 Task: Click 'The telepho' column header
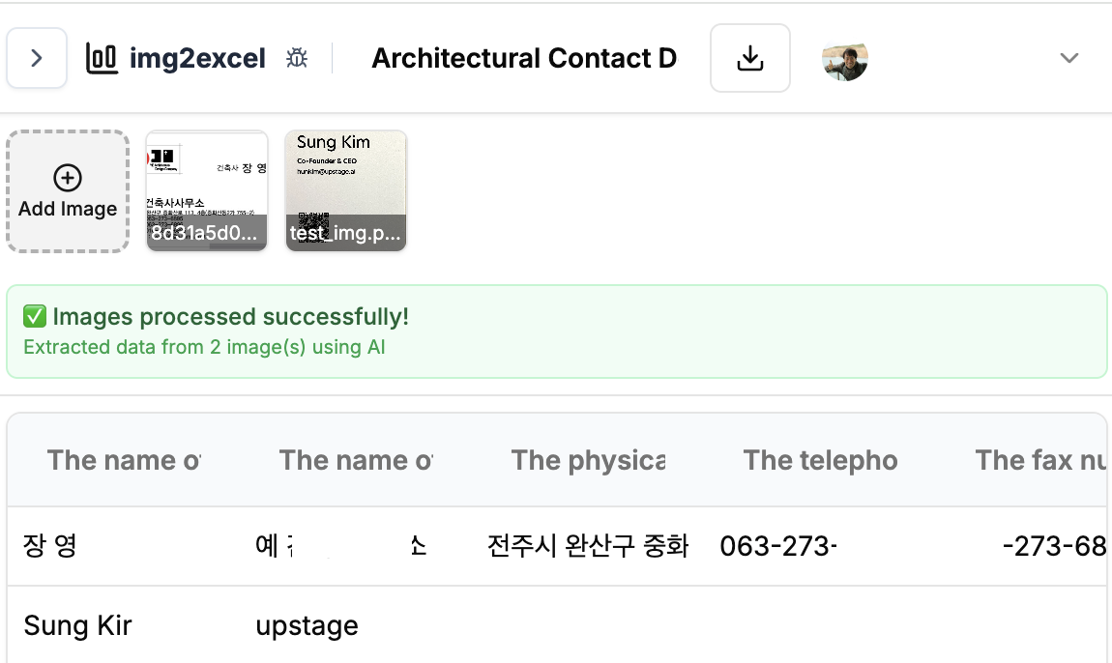click(820, 460)
